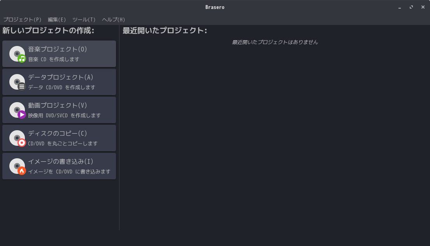Click the CD/DVD を丸ごとコピーします description
The width and height of the screenshot is (430, 246).
[x=63, y=143]
